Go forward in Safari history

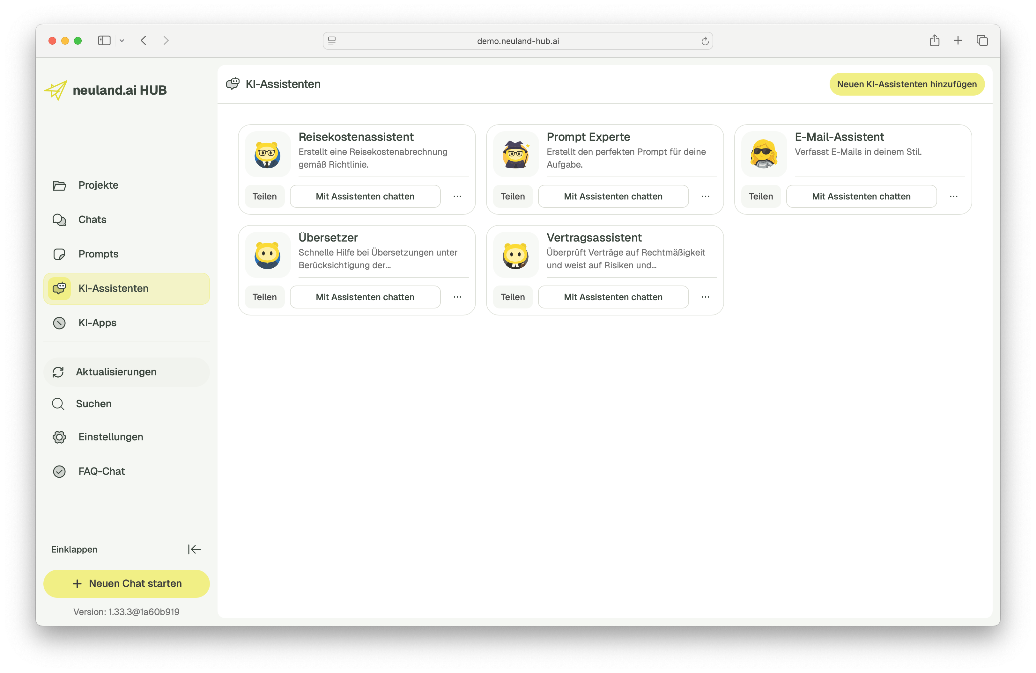166,40
